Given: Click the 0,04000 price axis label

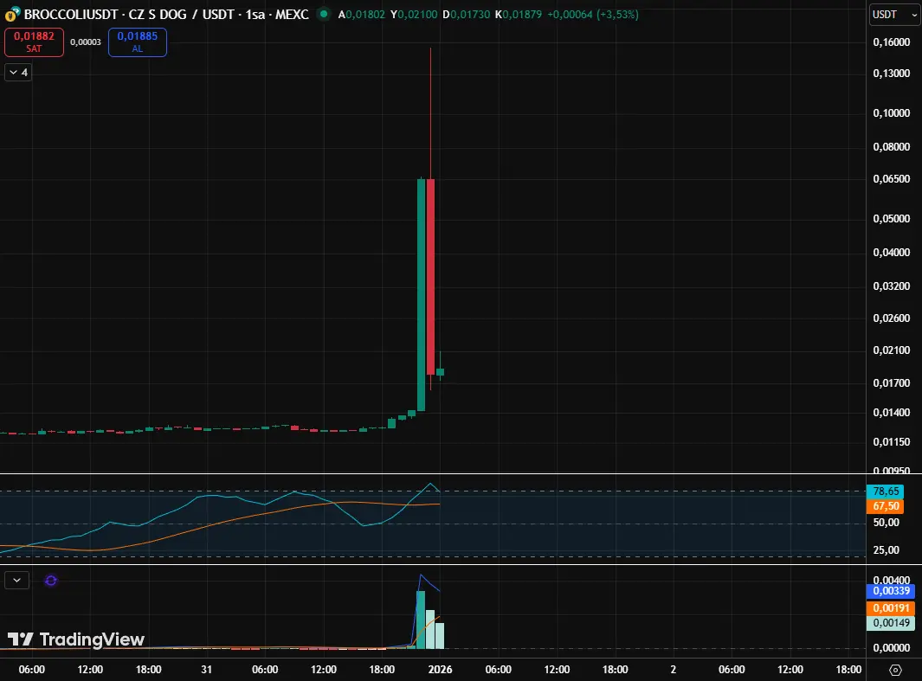Looking at the screenshot, I should (892, 253).
